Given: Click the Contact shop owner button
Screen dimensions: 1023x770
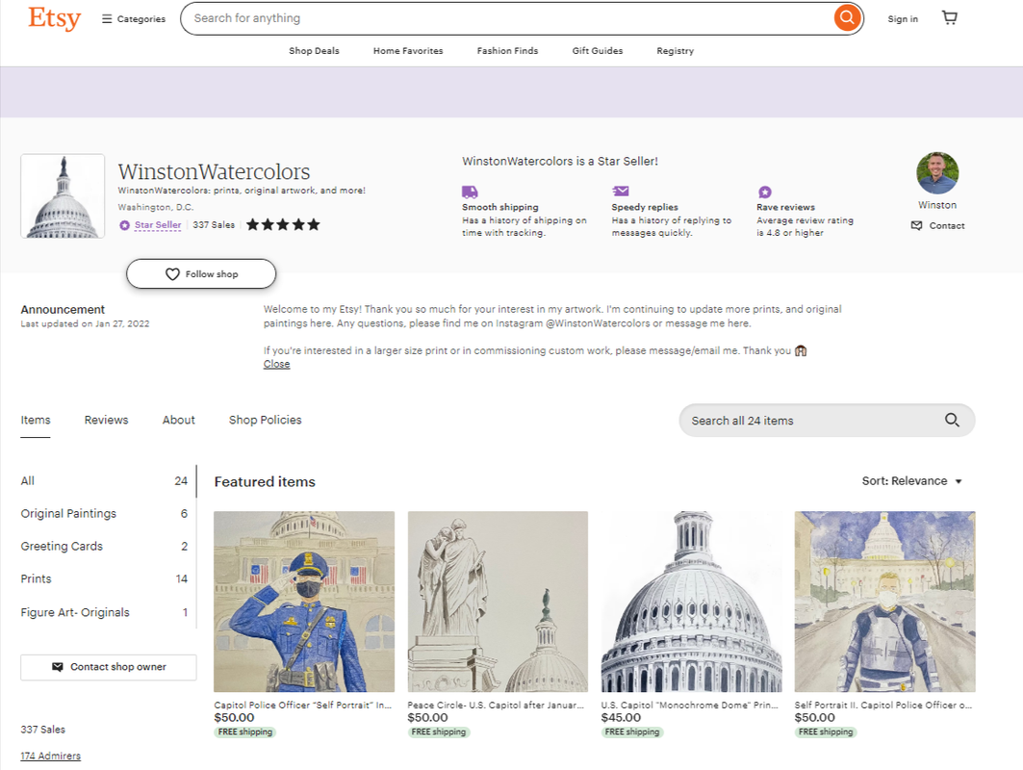Looking at the screenshot, I should coord(109,667).
